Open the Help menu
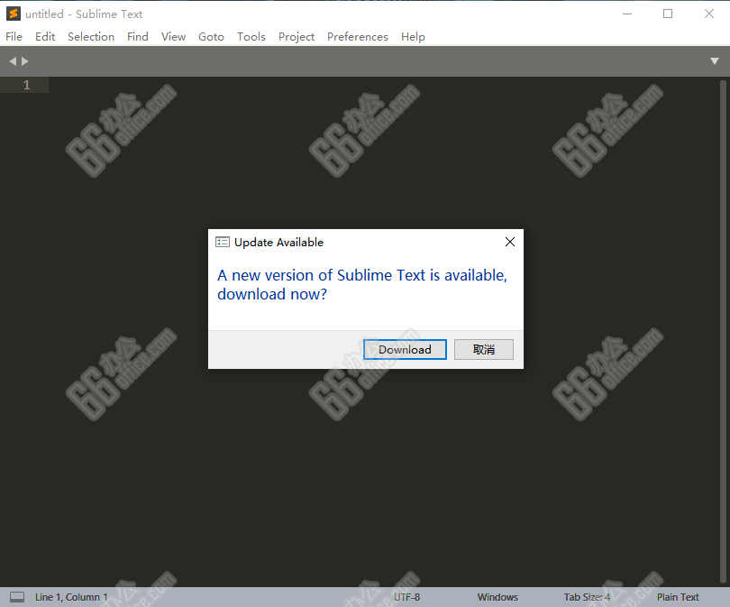This screenshot has width=730, height=607. [x=413, y=37]
